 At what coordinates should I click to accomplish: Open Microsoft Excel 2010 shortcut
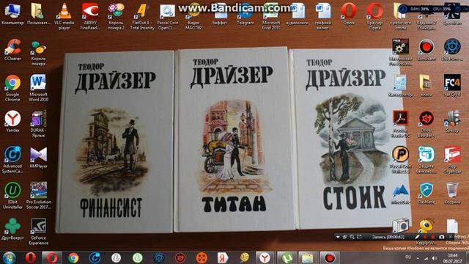point(271,16)
